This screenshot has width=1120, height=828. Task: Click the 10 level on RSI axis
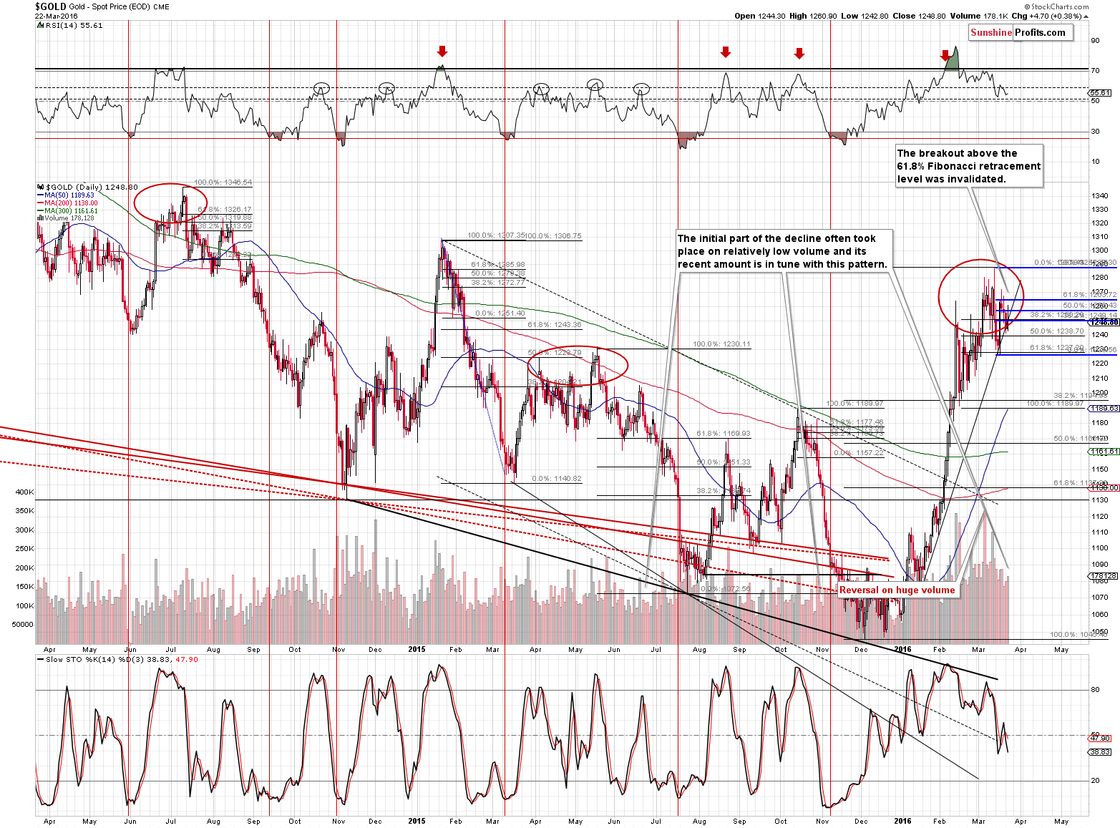click(x=1095, y=162)
